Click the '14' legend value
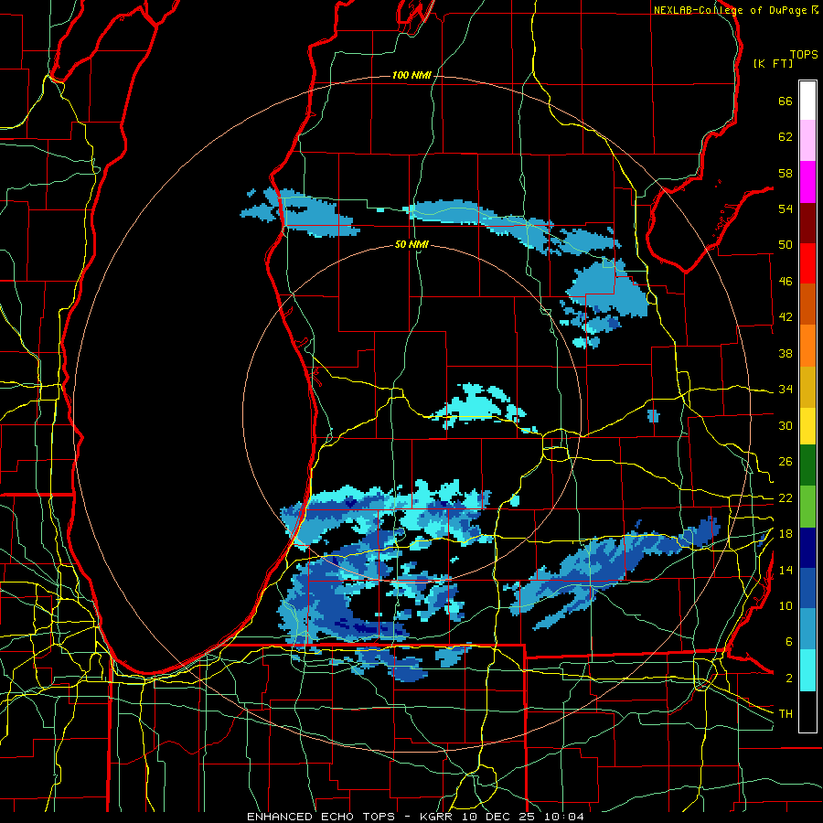The height and width of the screenshot is (823, 823). [786, 570]
